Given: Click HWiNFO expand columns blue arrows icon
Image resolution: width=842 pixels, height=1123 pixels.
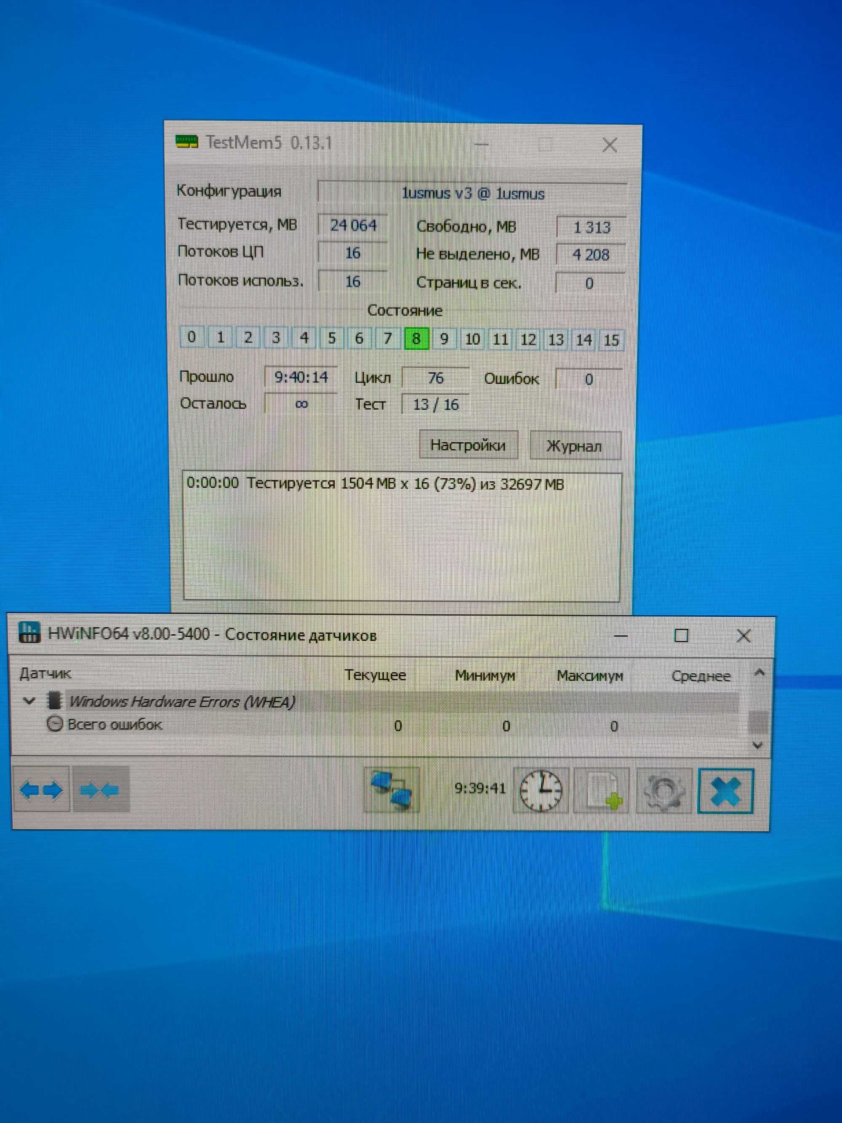Looking at the screenshot, I should [x=41, y=790].
